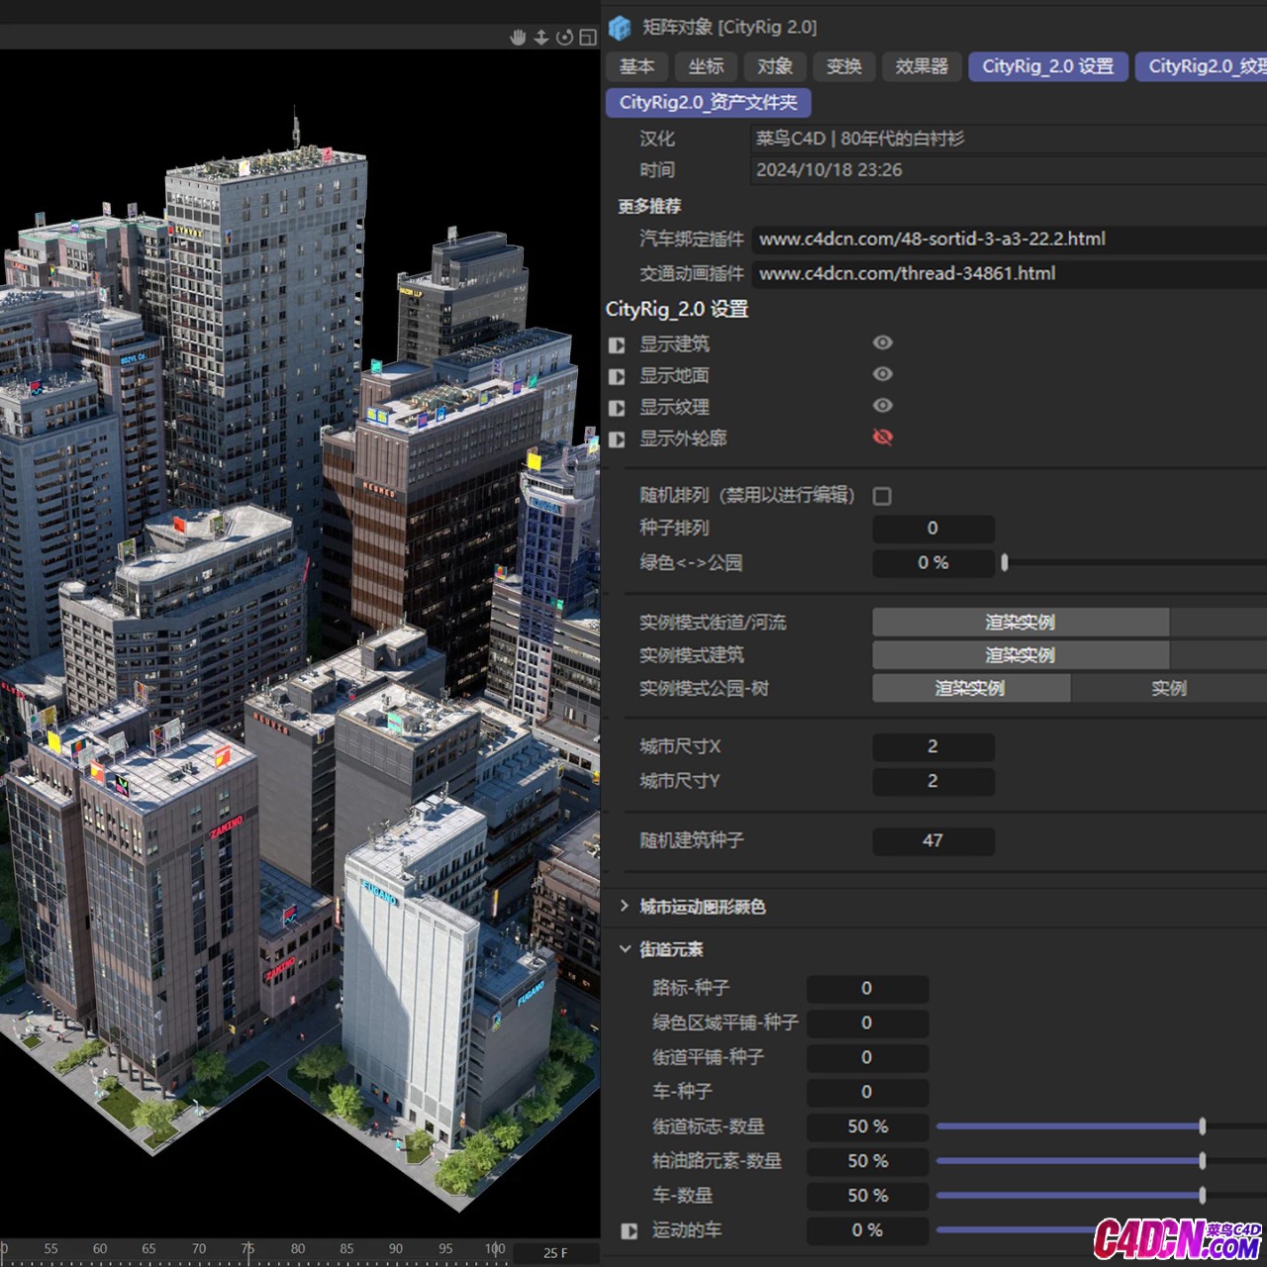
Task: Click the viewport maximize layout icon
Action: point(588,37)
